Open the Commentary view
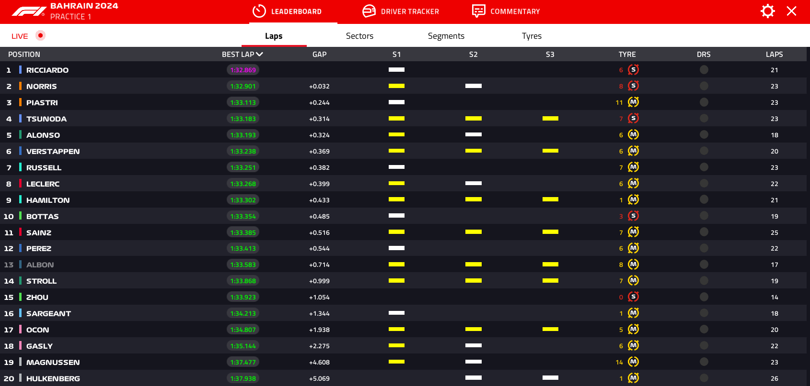Viewport: 810px width, 386px height. point(506,11)
